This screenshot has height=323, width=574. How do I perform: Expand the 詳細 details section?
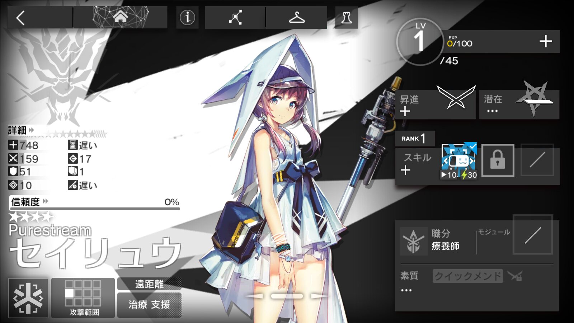tap(21, 130)
